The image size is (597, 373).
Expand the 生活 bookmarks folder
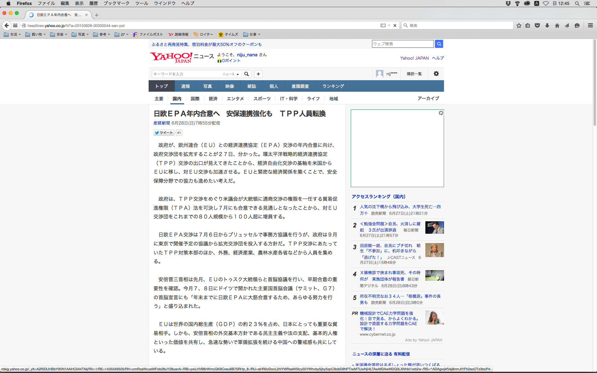pyautogui.click(x=12, y=35)
